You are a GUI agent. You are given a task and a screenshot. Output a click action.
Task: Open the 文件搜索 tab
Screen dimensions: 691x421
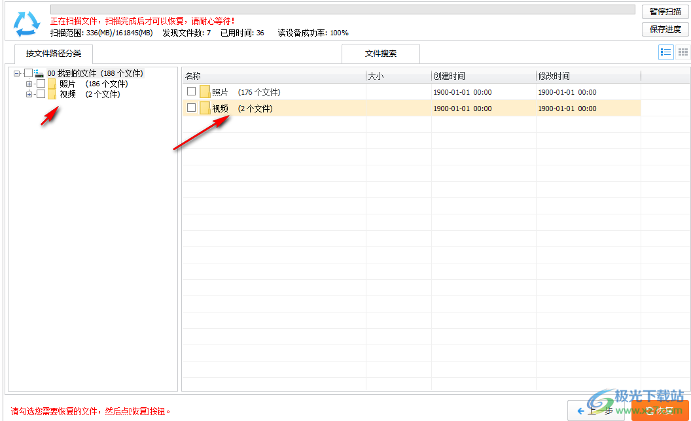click(x=380, y=54)
